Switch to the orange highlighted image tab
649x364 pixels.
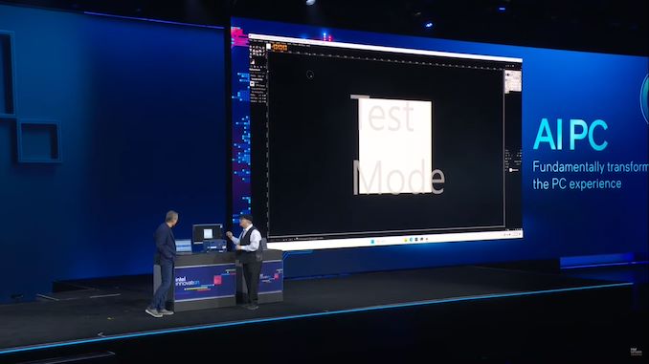point(280,48)
